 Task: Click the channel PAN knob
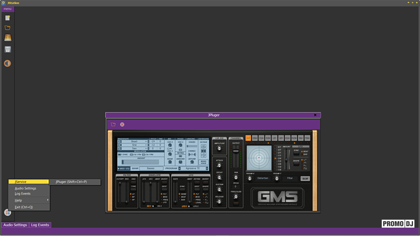click(x=236, y=177)
